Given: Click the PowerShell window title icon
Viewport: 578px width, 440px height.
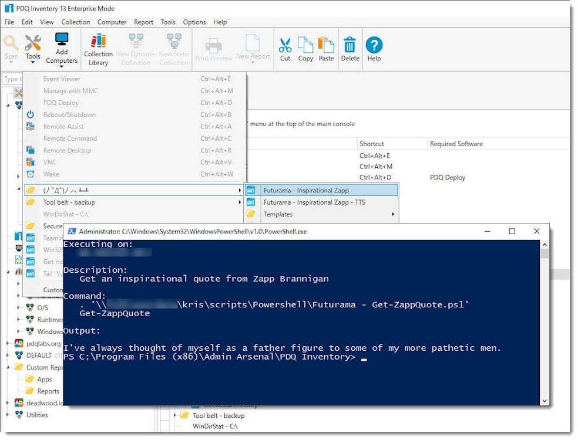Looking at the screenshot, I should coord(72,231).
